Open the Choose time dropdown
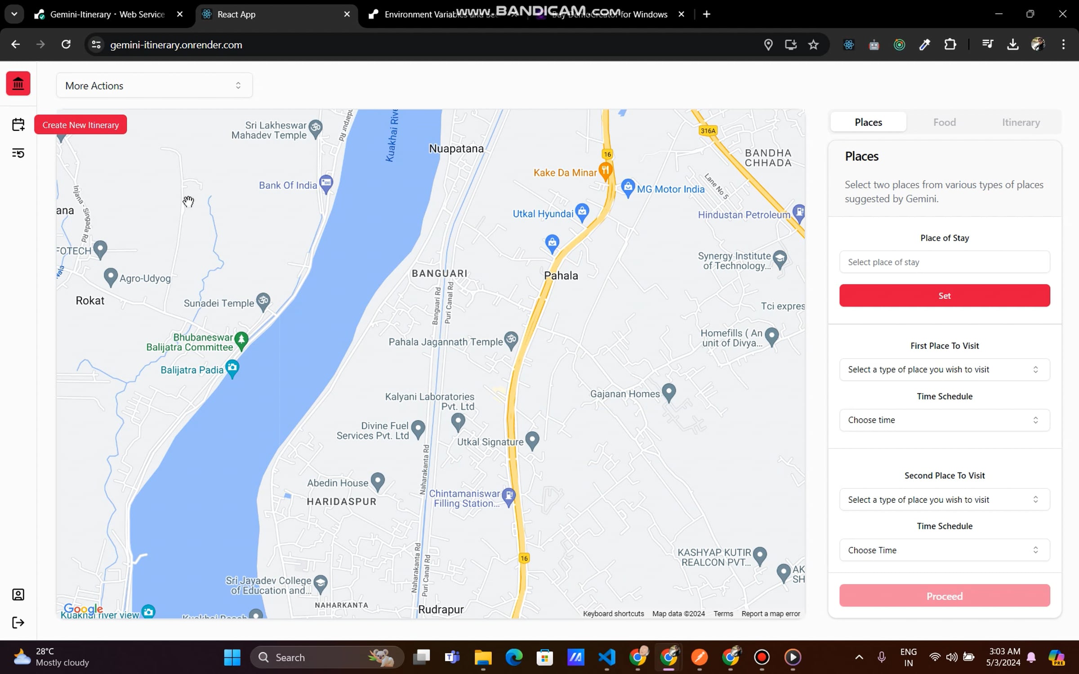Image resolution: width=1079 pixels, height=674 pixels. [944, 420]
